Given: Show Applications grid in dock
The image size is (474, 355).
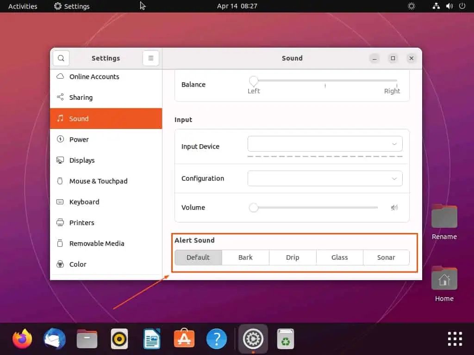Looking at the screenshot, I should (455, 339).
